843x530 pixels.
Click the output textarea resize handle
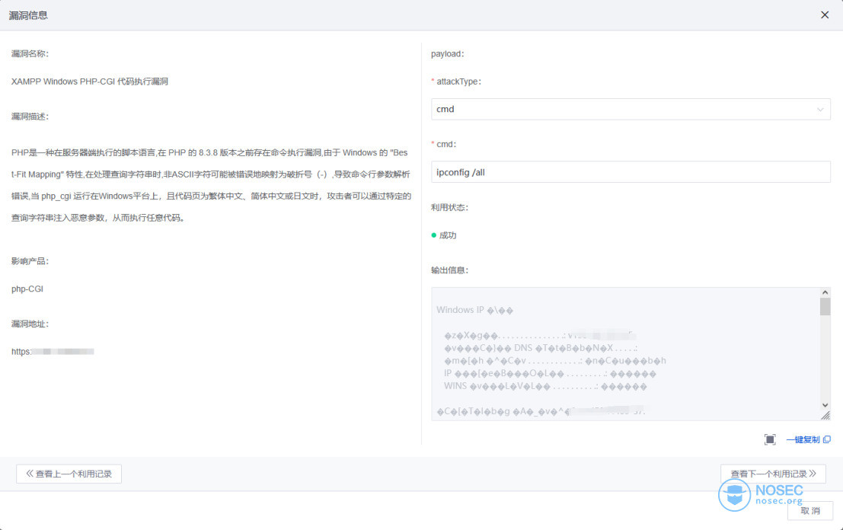coord(825,416)
